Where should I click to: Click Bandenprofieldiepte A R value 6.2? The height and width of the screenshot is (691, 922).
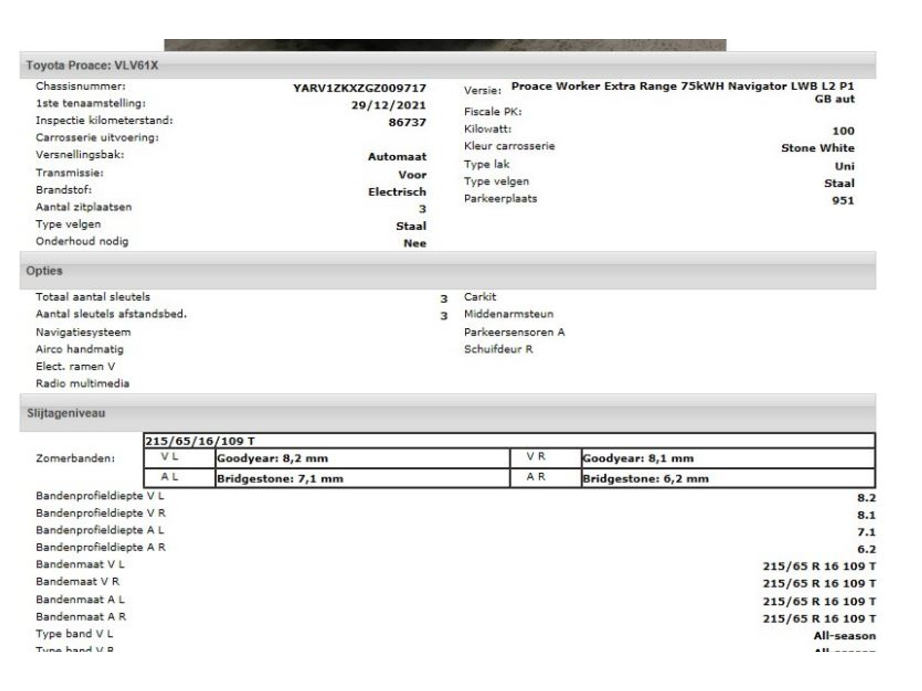(x=866, y=549)
